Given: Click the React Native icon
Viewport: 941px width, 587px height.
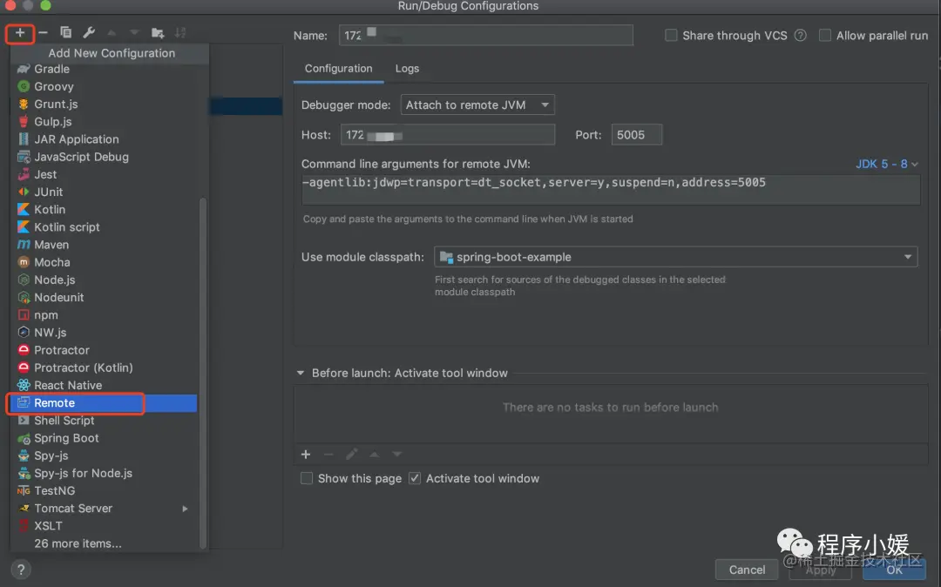Looking at the screenshot, I should pos(24,385).
